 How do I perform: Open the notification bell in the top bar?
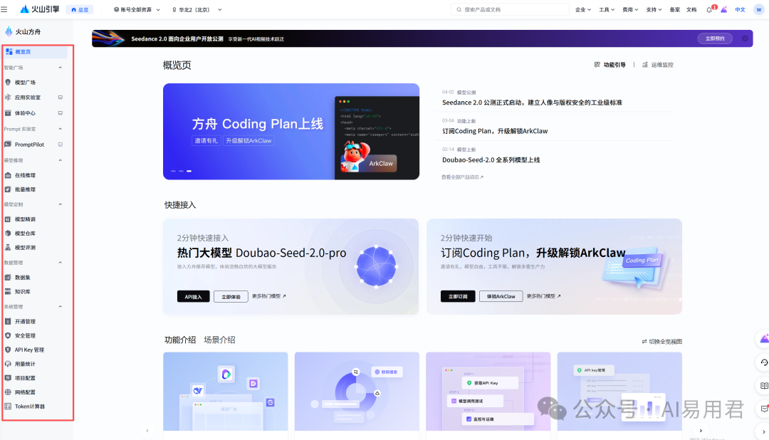tap(708, 9)
